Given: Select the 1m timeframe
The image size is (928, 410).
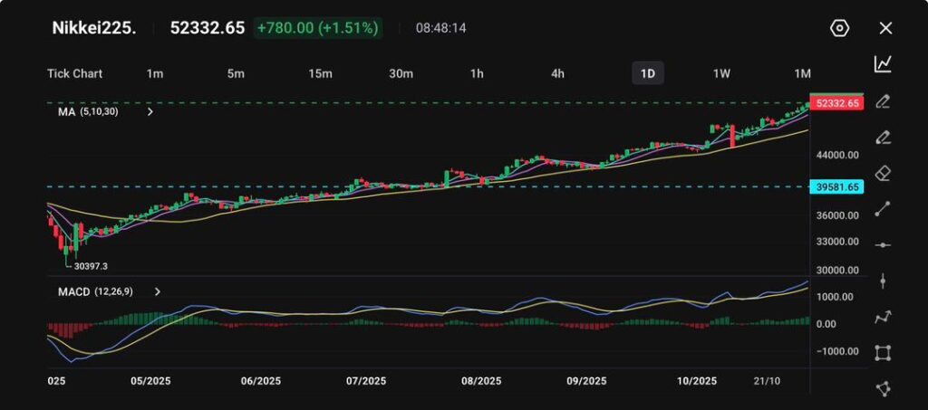Looking at the screenshot, I should tap(155, 73).
